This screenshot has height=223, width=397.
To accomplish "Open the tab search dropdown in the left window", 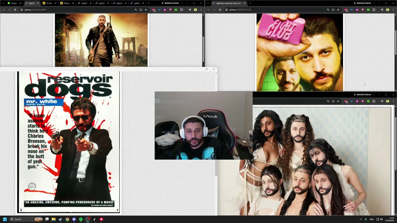I will pos(3,3).
